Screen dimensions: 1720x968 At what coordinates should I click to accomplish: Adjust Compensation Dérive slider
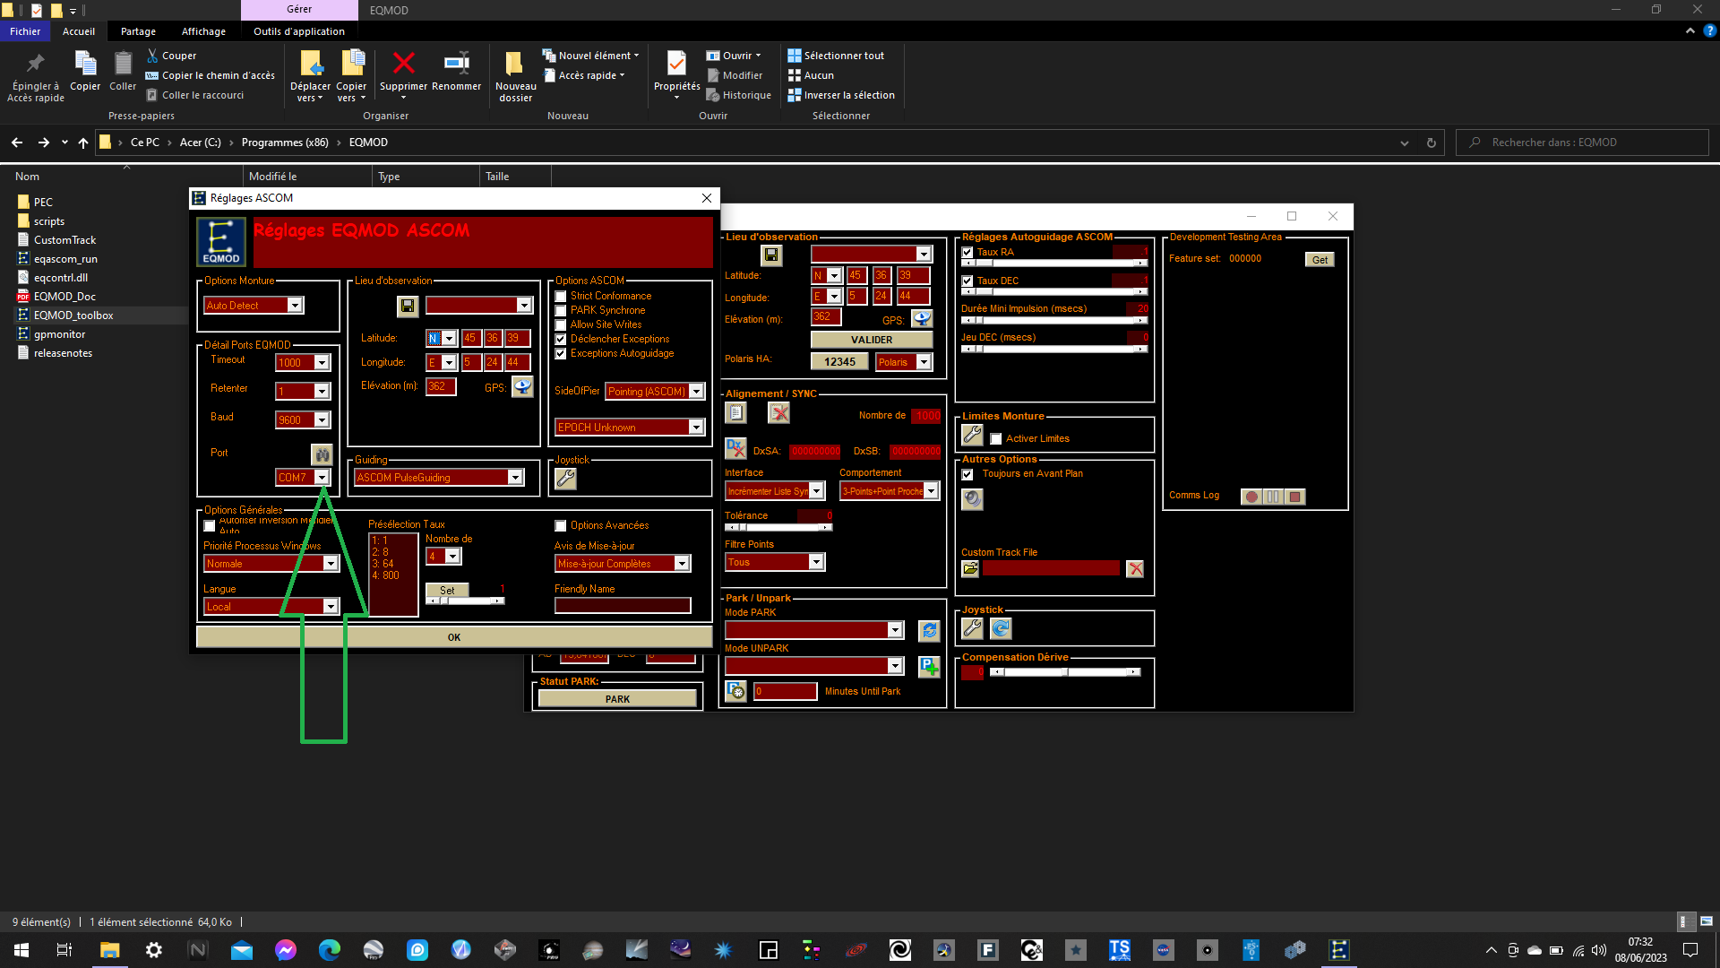point(1065,672)
